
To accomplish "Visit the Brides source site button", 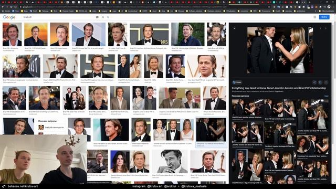I will coord(237,82).
